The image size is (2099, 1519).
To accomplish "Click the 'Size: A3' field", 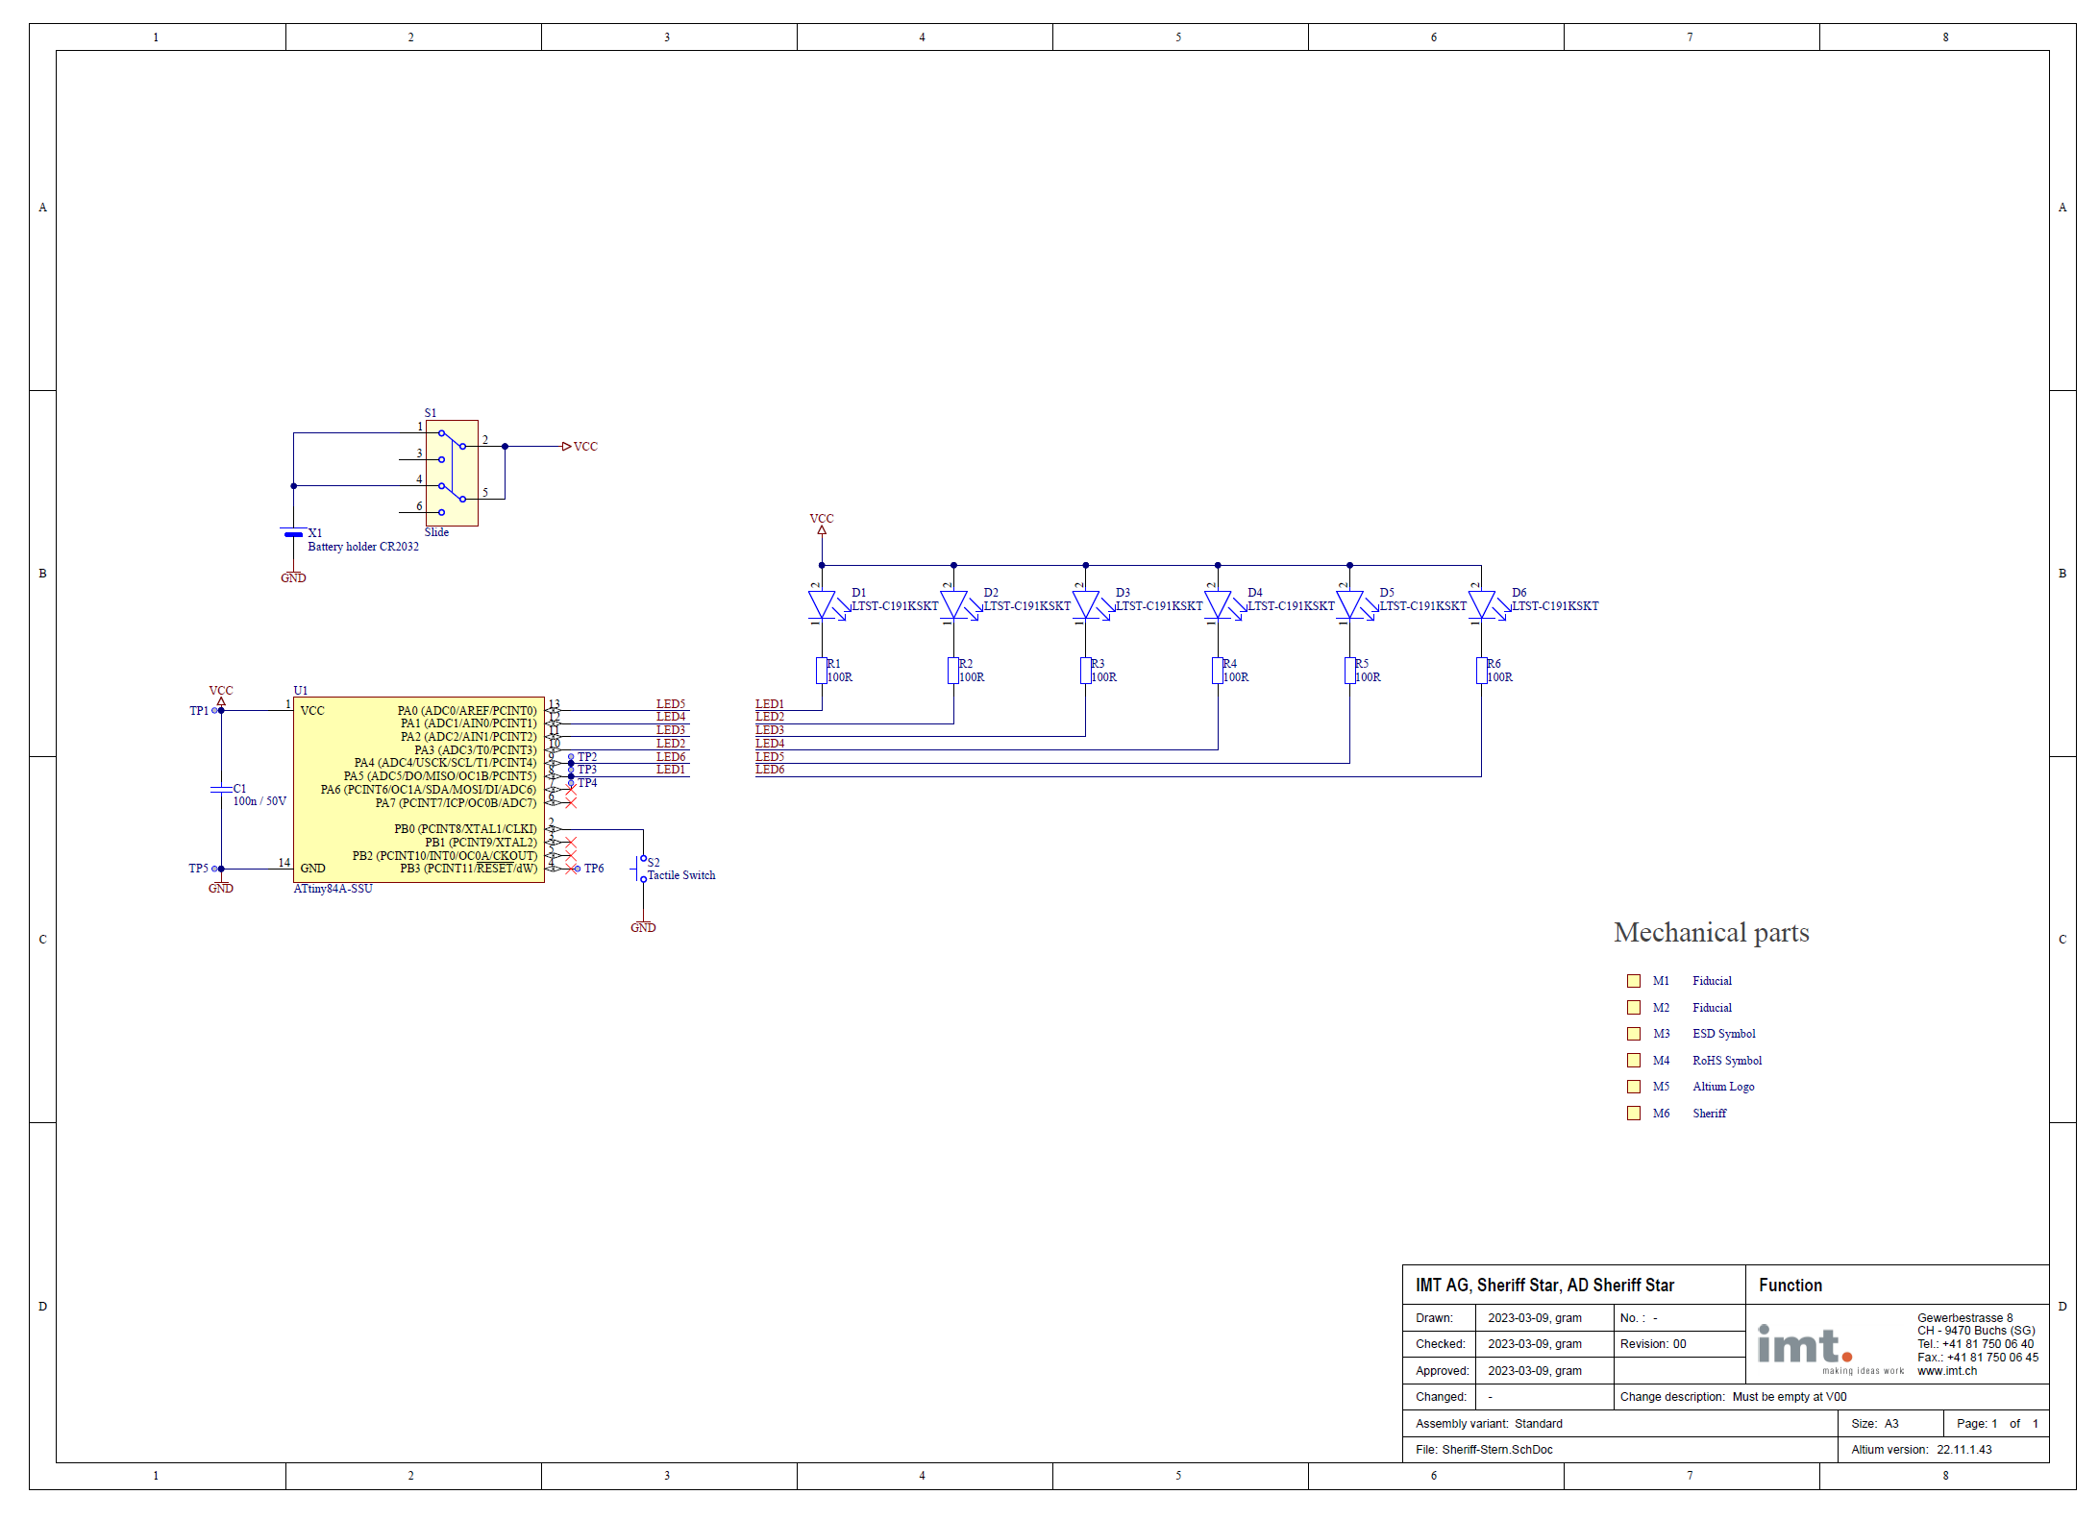I will pos(1875,1424).
